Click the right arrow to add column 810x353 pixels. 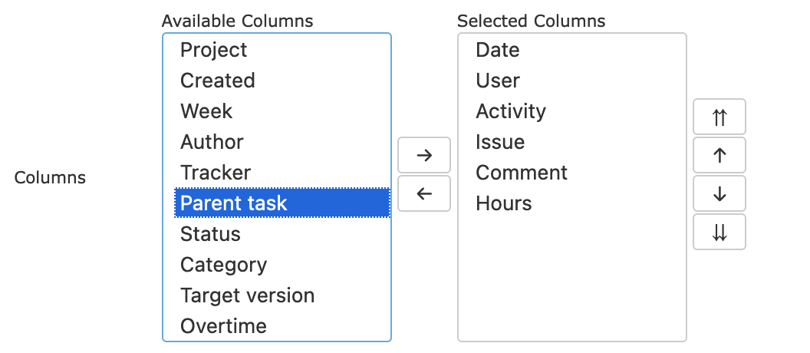click(x=424, y=155)
